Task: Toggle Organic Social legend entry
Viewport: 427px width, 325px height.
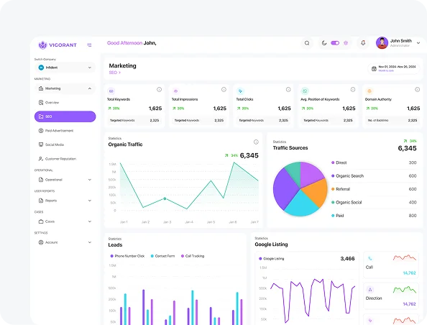Action: pyautogui.click(x=346, y=203)
